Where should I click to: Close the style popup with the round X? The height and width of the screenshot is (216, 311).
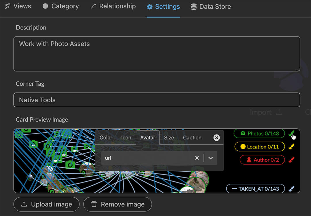tap(217, 137)
